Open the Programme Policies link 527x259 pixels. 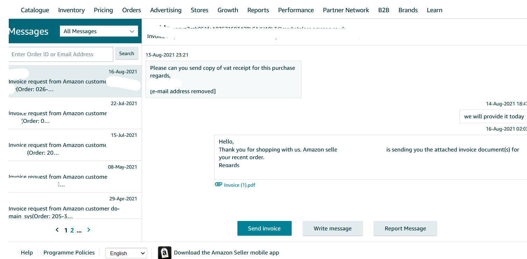coord(69,253)
